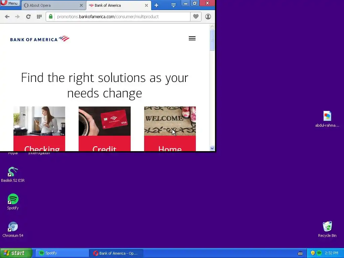Image resolution: width=344 pixels, height=258 pixels.
Task: Close the About Opera tab
Action: coord(81,5)
